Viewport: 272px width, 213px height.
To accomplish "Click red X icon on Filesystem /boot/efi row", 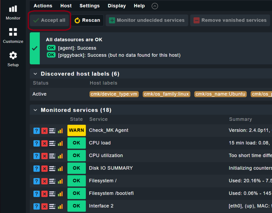I will tap(44, 194).
